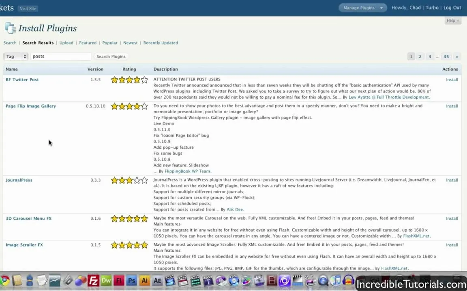Open After Effects from the dock

click(157, 280)
